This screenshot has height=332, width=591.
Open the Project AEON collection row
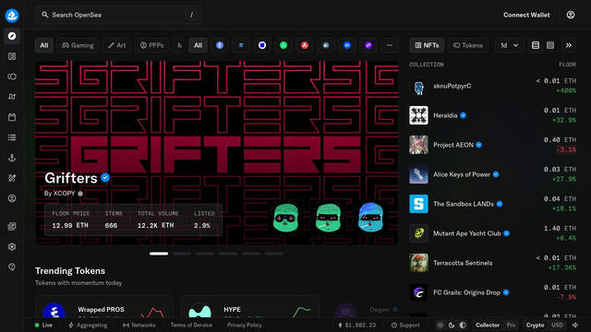[x=492, y=145]
